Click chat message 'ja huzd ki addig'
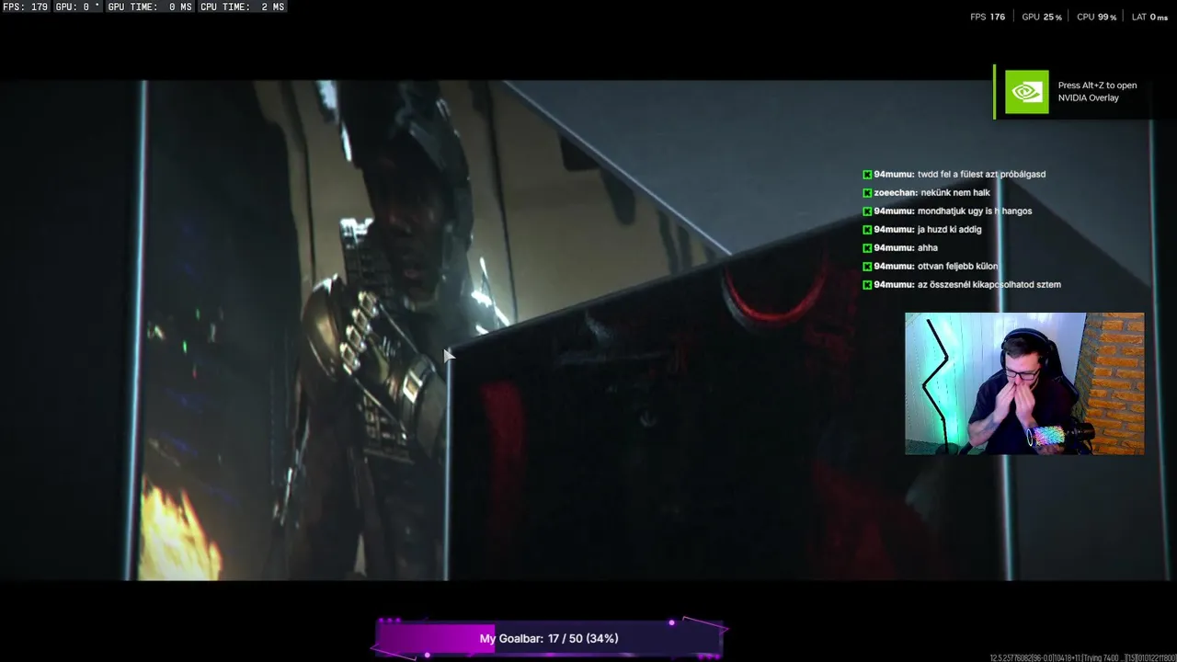 click(x=950, y=229)
